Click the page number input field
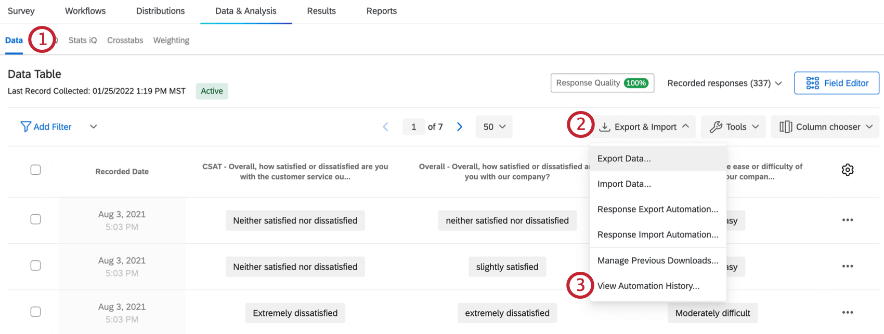 pos(413,127)
